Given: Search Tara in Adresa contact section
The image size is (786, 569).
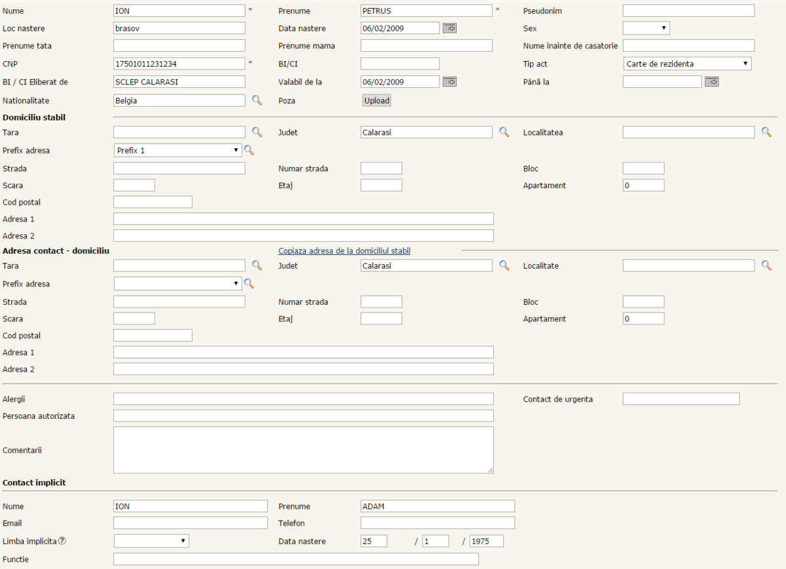Looking at the screenshot, I should [257, 265].
